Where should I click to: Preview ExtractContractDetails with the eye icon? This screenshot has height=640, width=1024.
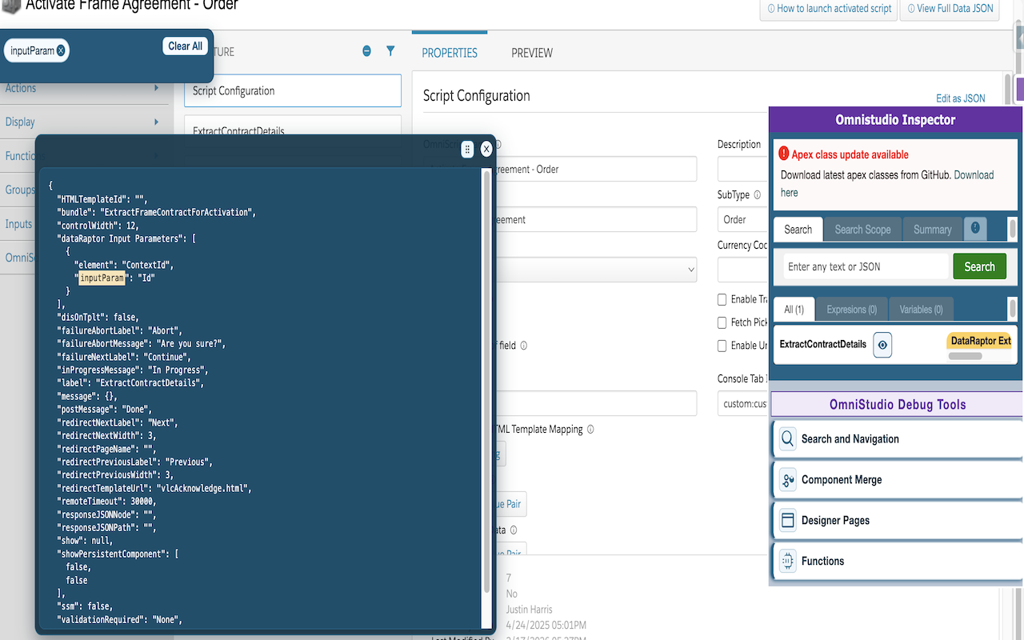tap(882, 345)
